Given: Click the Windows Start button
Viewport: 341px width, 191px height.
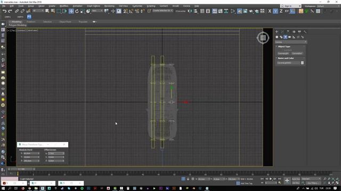Looking at the screenshot, I should tap(3, 188).
